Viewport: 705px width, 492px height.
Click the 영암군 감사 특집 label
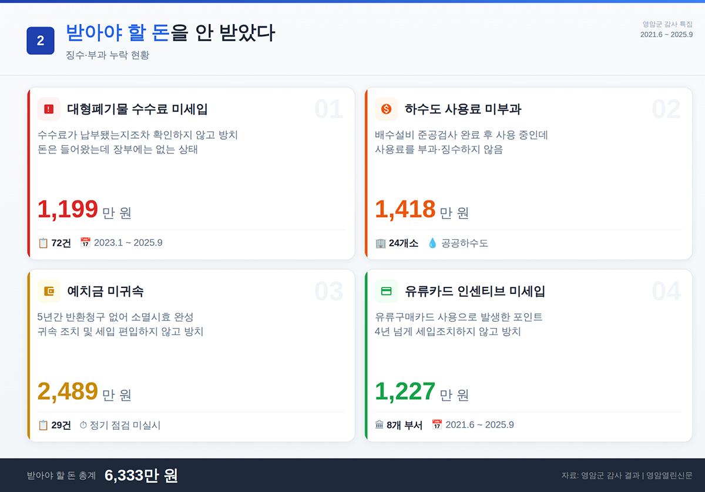tap(667, 24)
